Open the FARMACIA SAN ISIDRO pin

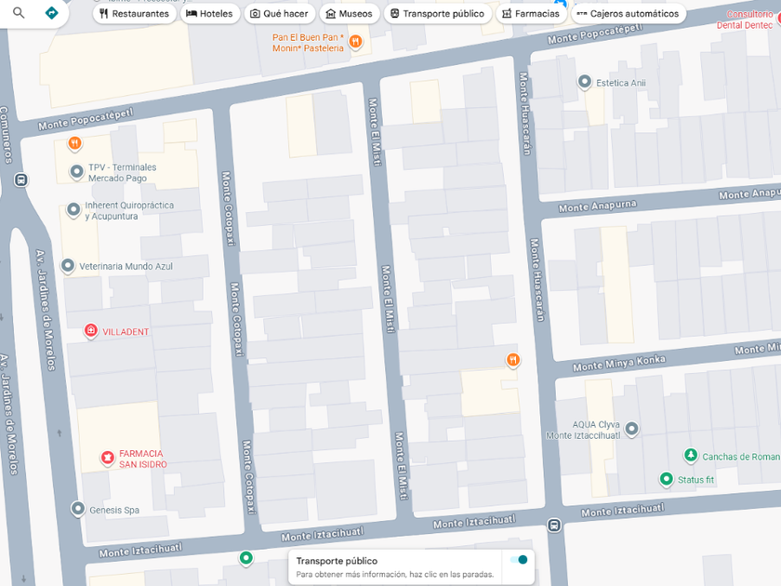(x=108, y=458)
